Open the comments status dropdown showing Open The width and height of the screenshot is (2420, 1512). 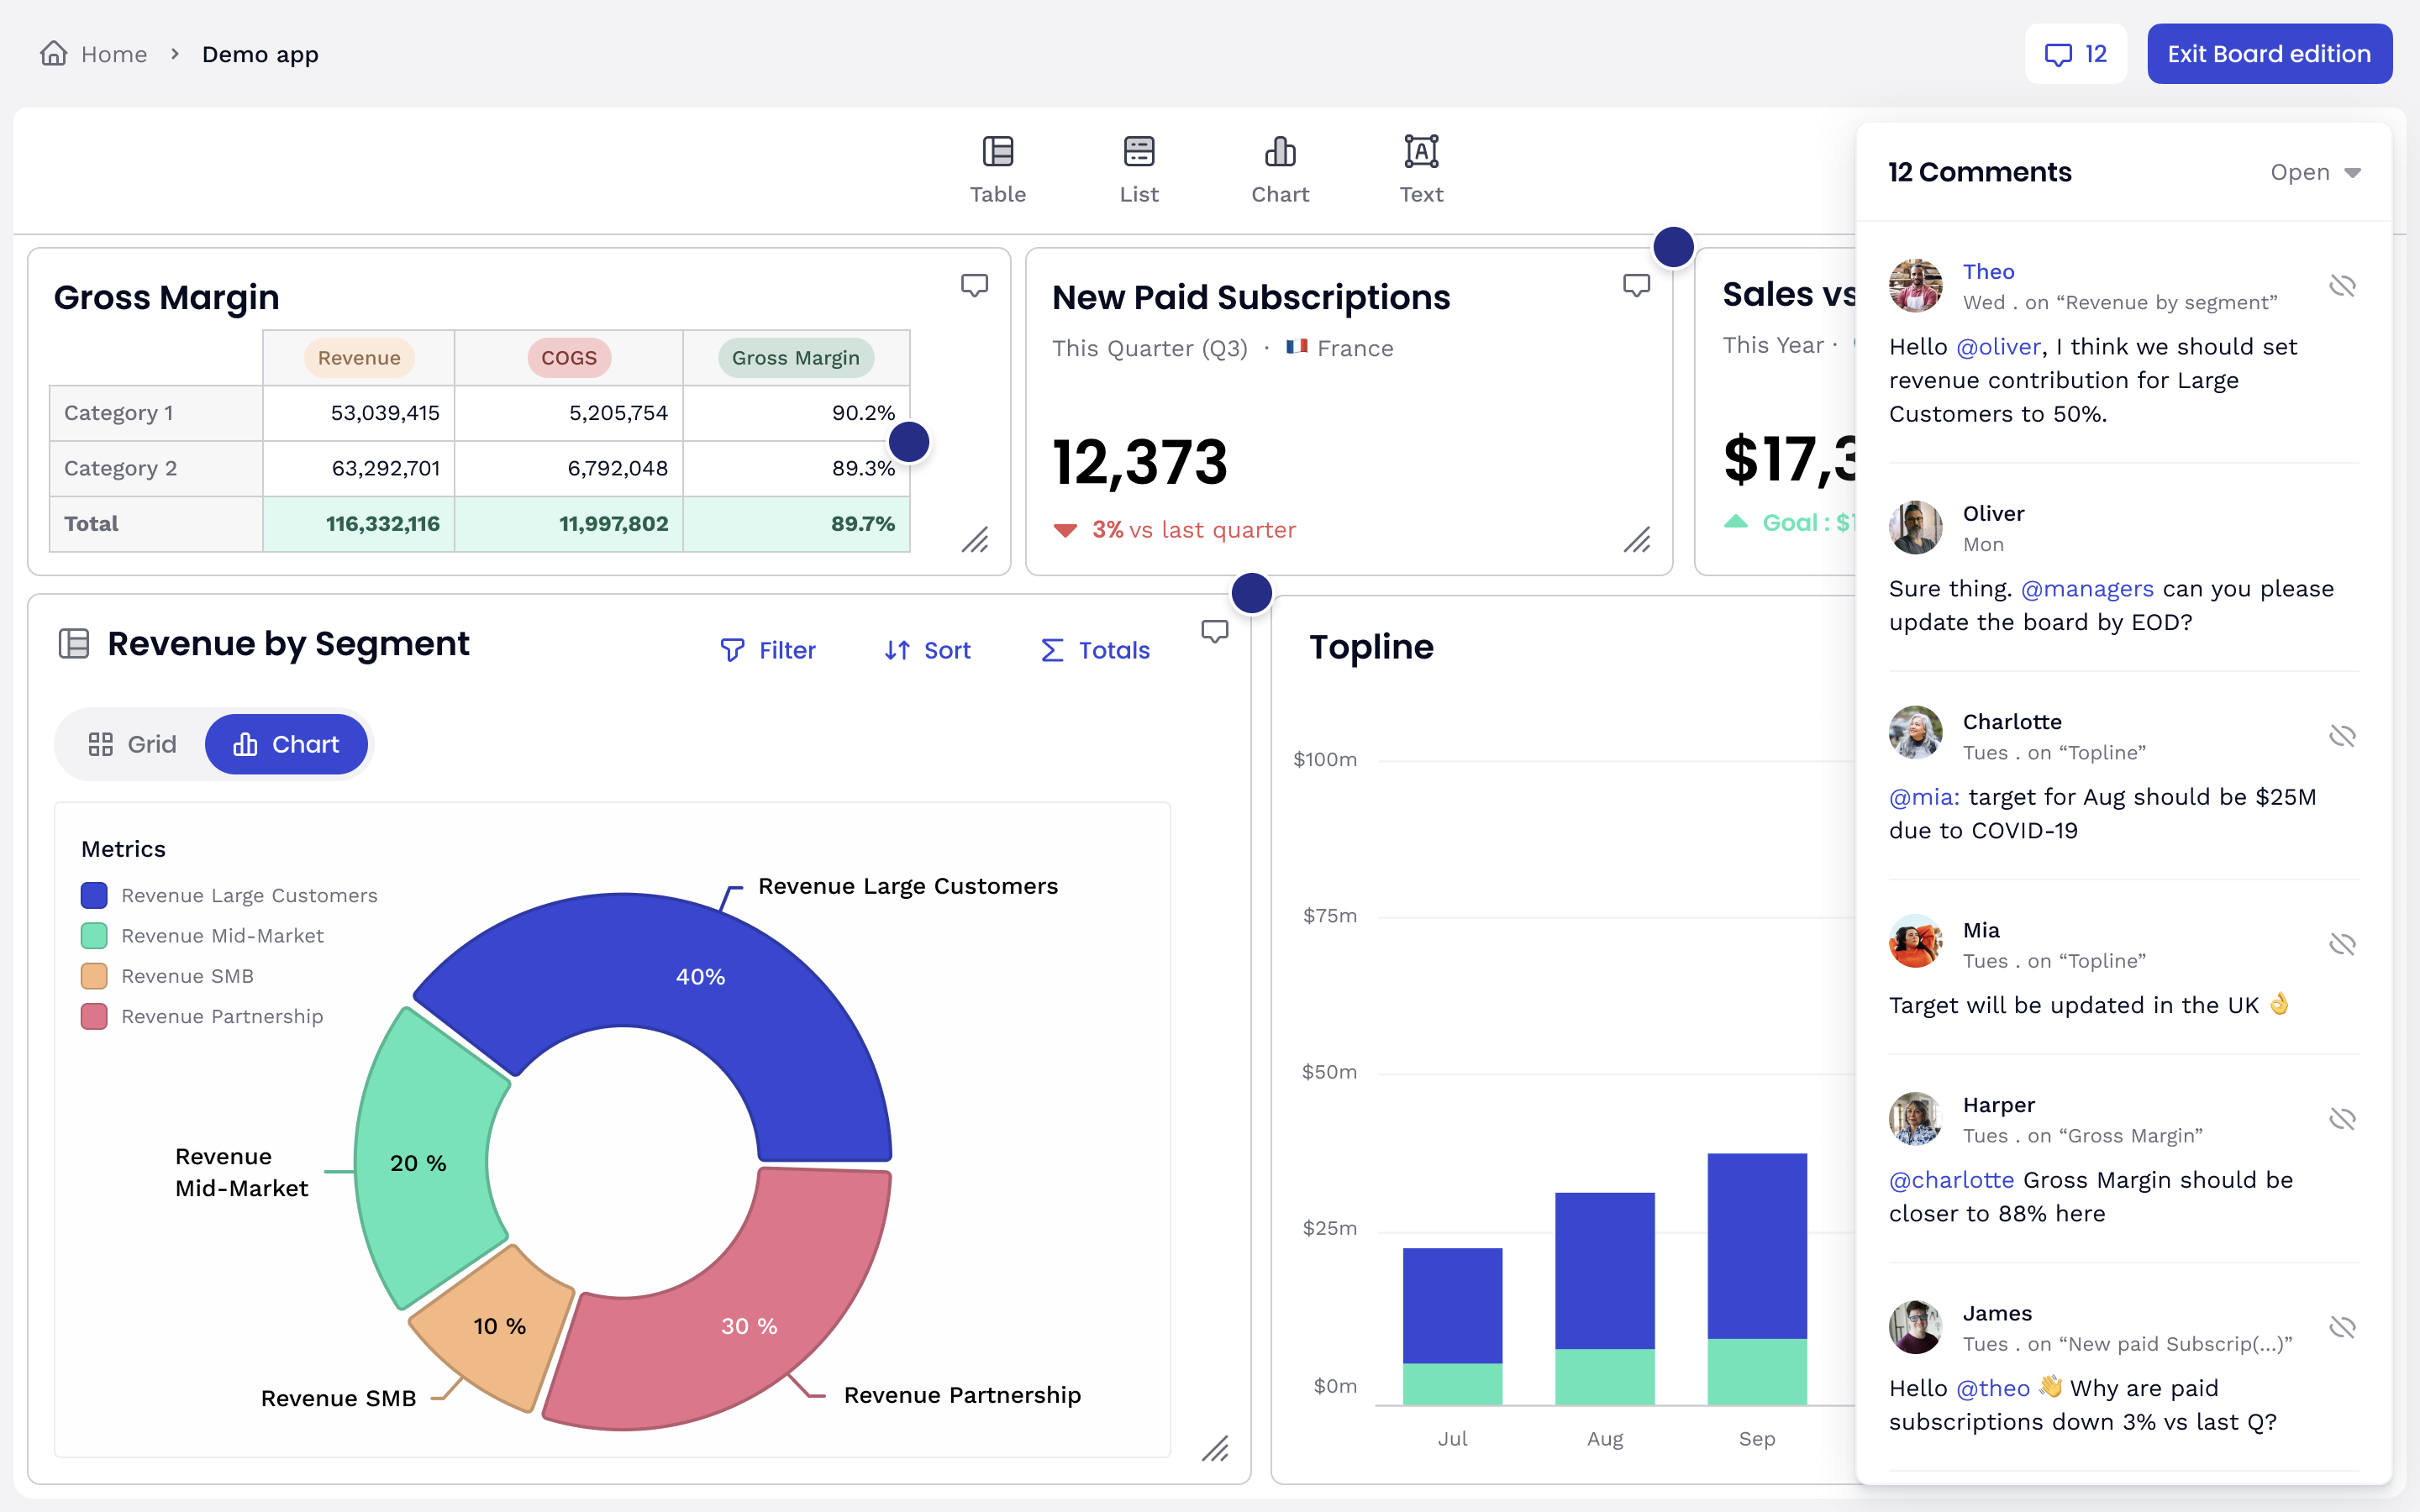tap(2314, 172)
